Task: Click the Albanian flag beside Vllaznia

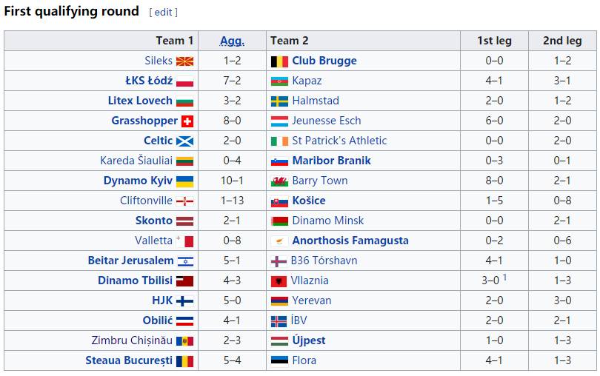Action: (x=279, y=281)
